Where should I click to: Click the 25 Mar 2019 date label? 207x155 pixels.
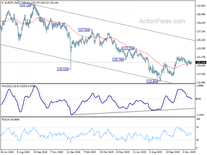tap(107, 152)
